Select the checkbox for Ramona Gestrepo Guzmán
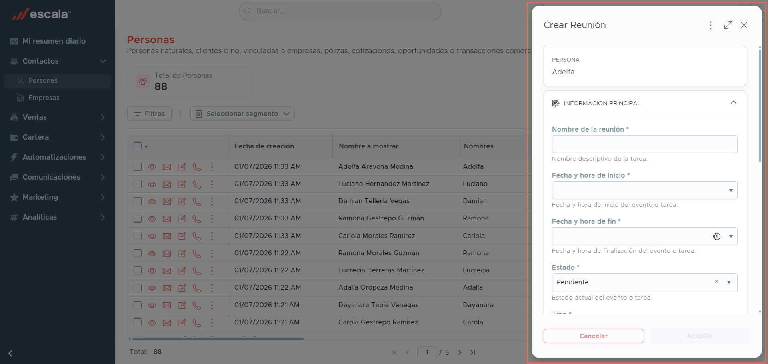 click(x=138, y=219)
